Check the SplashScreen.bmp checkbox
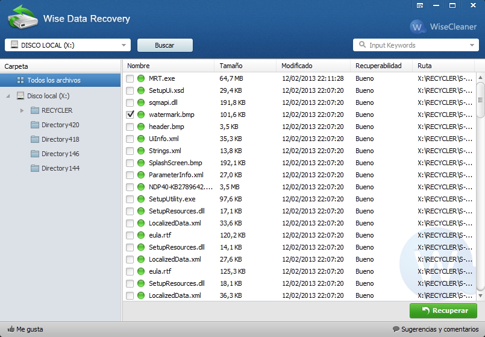This screenshot has width=485, height=337. pyautogui.click(x=130, y=163)
